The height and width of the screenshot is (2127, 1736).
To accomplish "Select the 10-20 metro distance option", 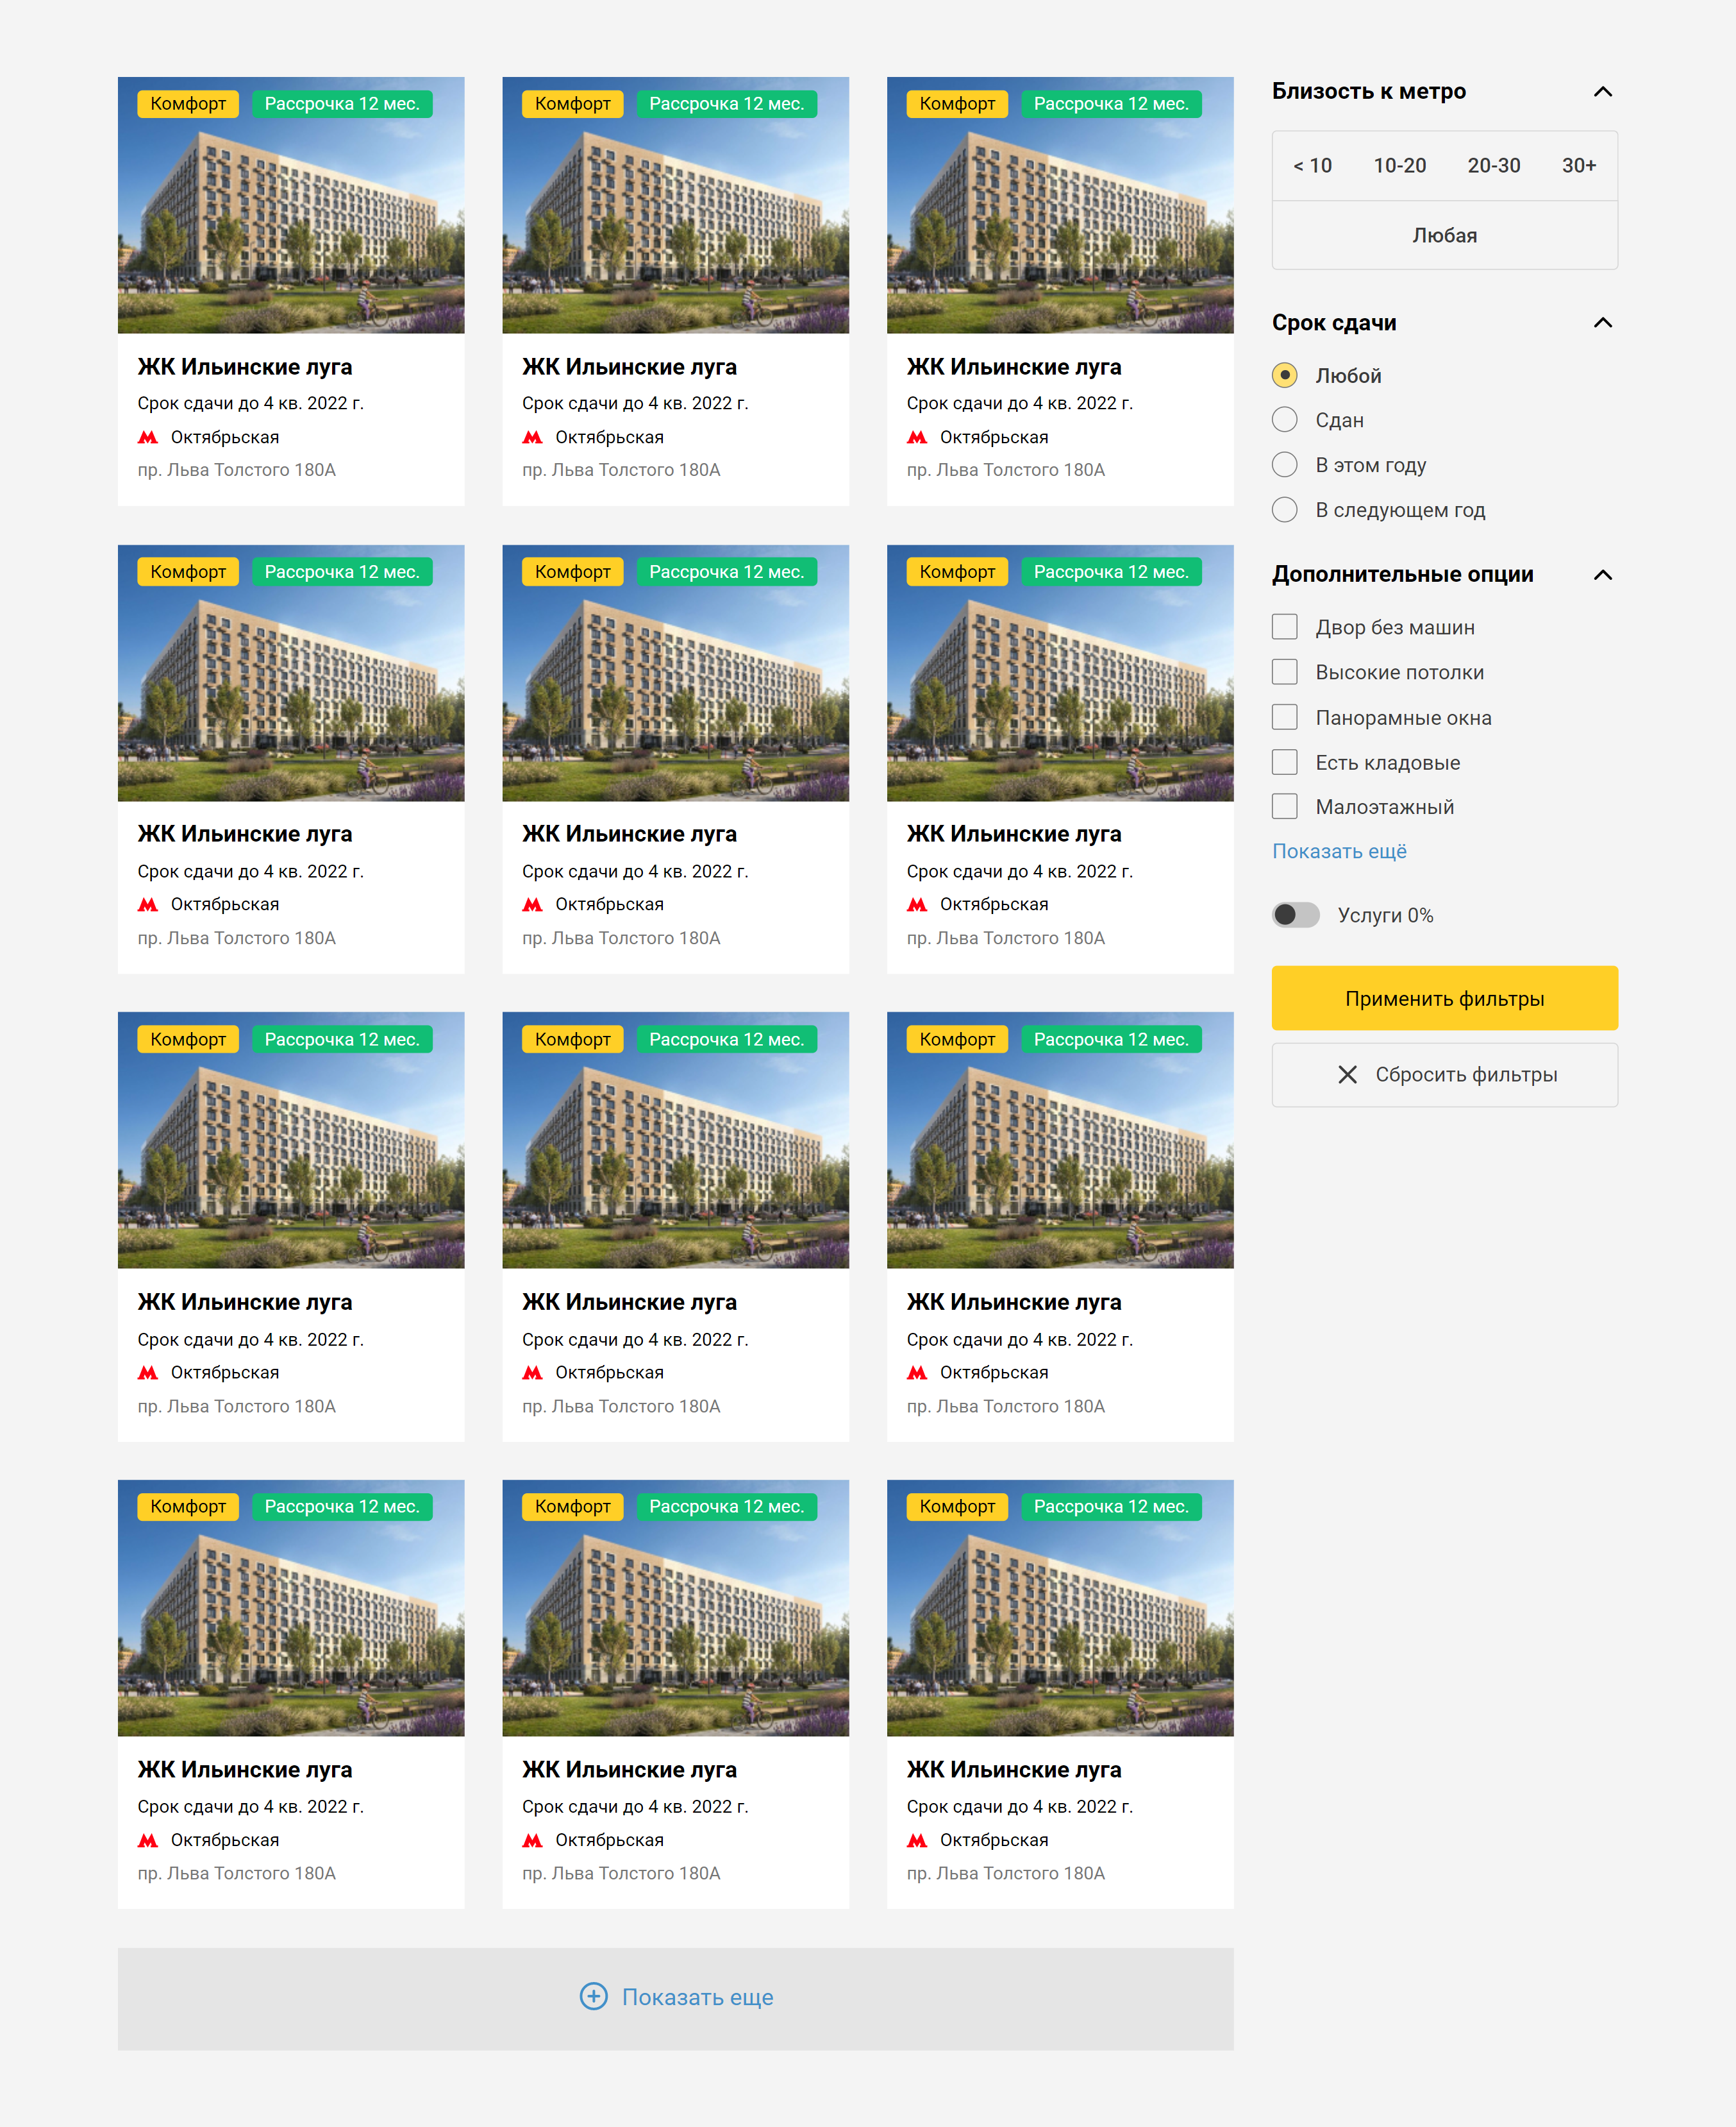I will tap(1399, 166).
